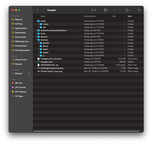Expand the blocks folder
This screenshot has height=144, width=152.
[38, 43]
